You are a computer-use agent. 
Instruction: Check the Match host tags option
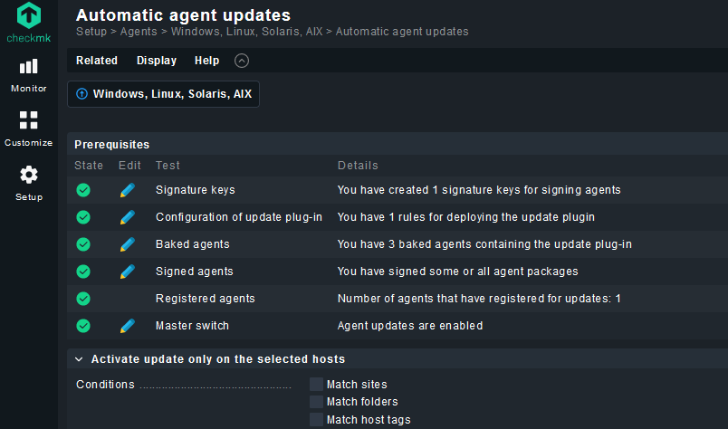pos(316,419)
